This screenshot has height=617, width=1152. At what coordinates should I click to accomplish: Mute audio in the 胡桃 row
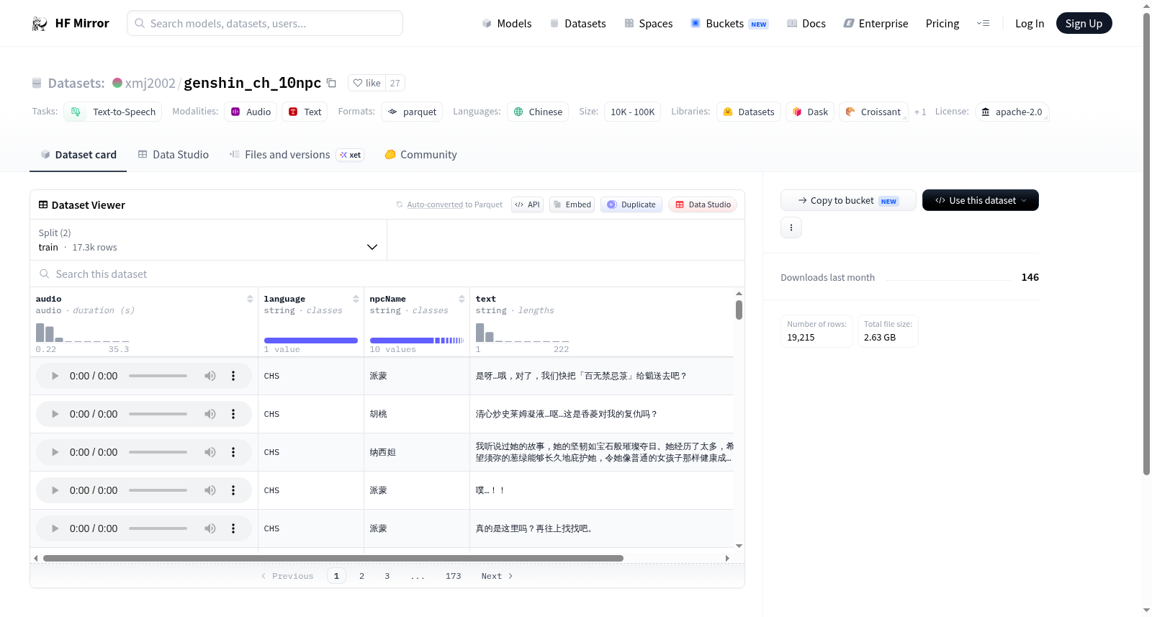coord(210,414)
